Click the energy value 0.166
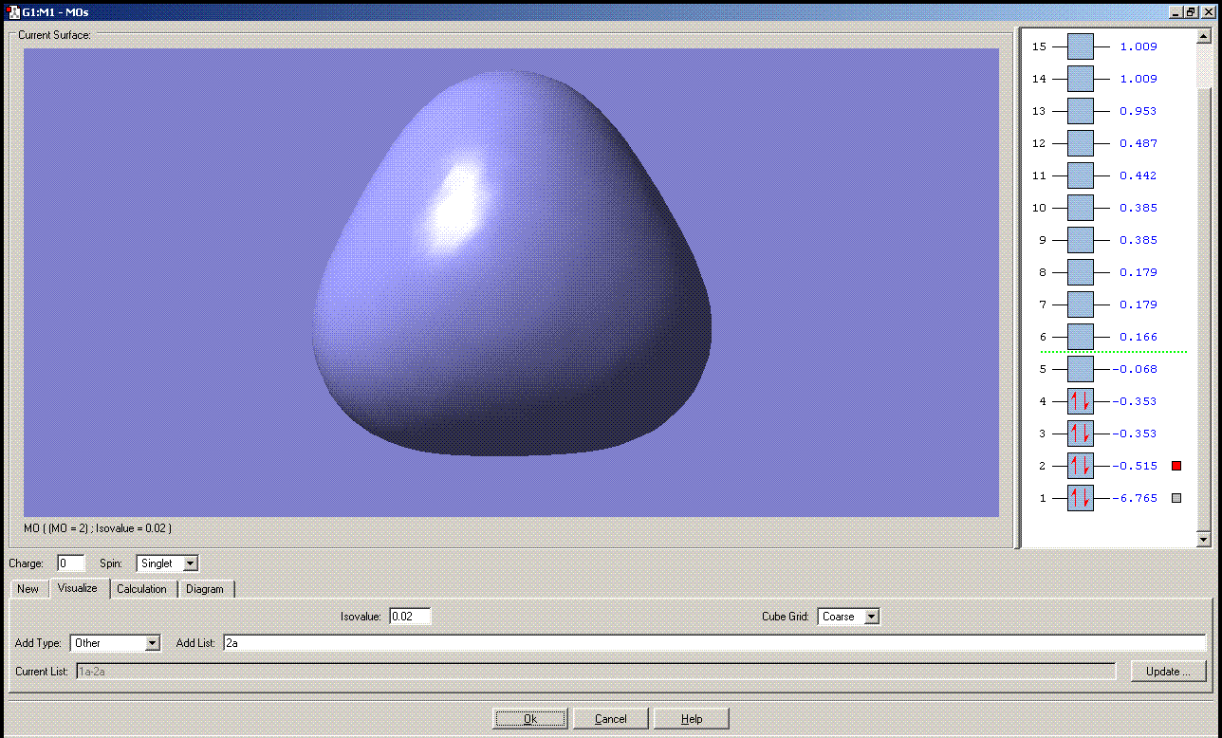The height and width of the screenshot is (738, 1222). coord(1139,337)
